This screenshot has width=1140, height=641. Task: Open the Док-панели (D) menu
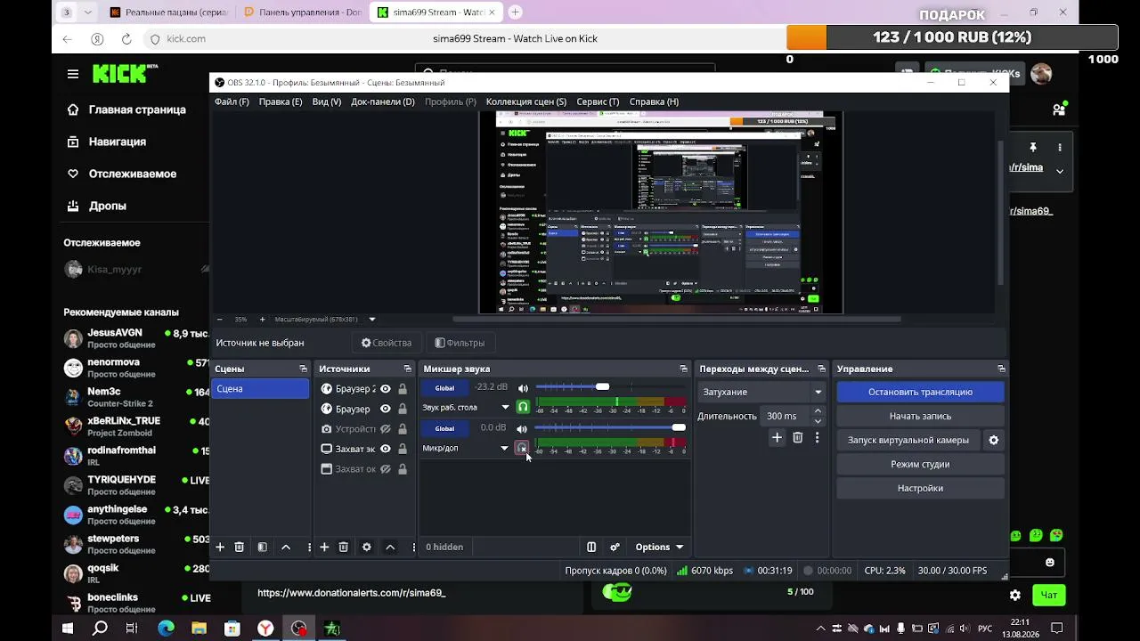[x=383, y=101]
